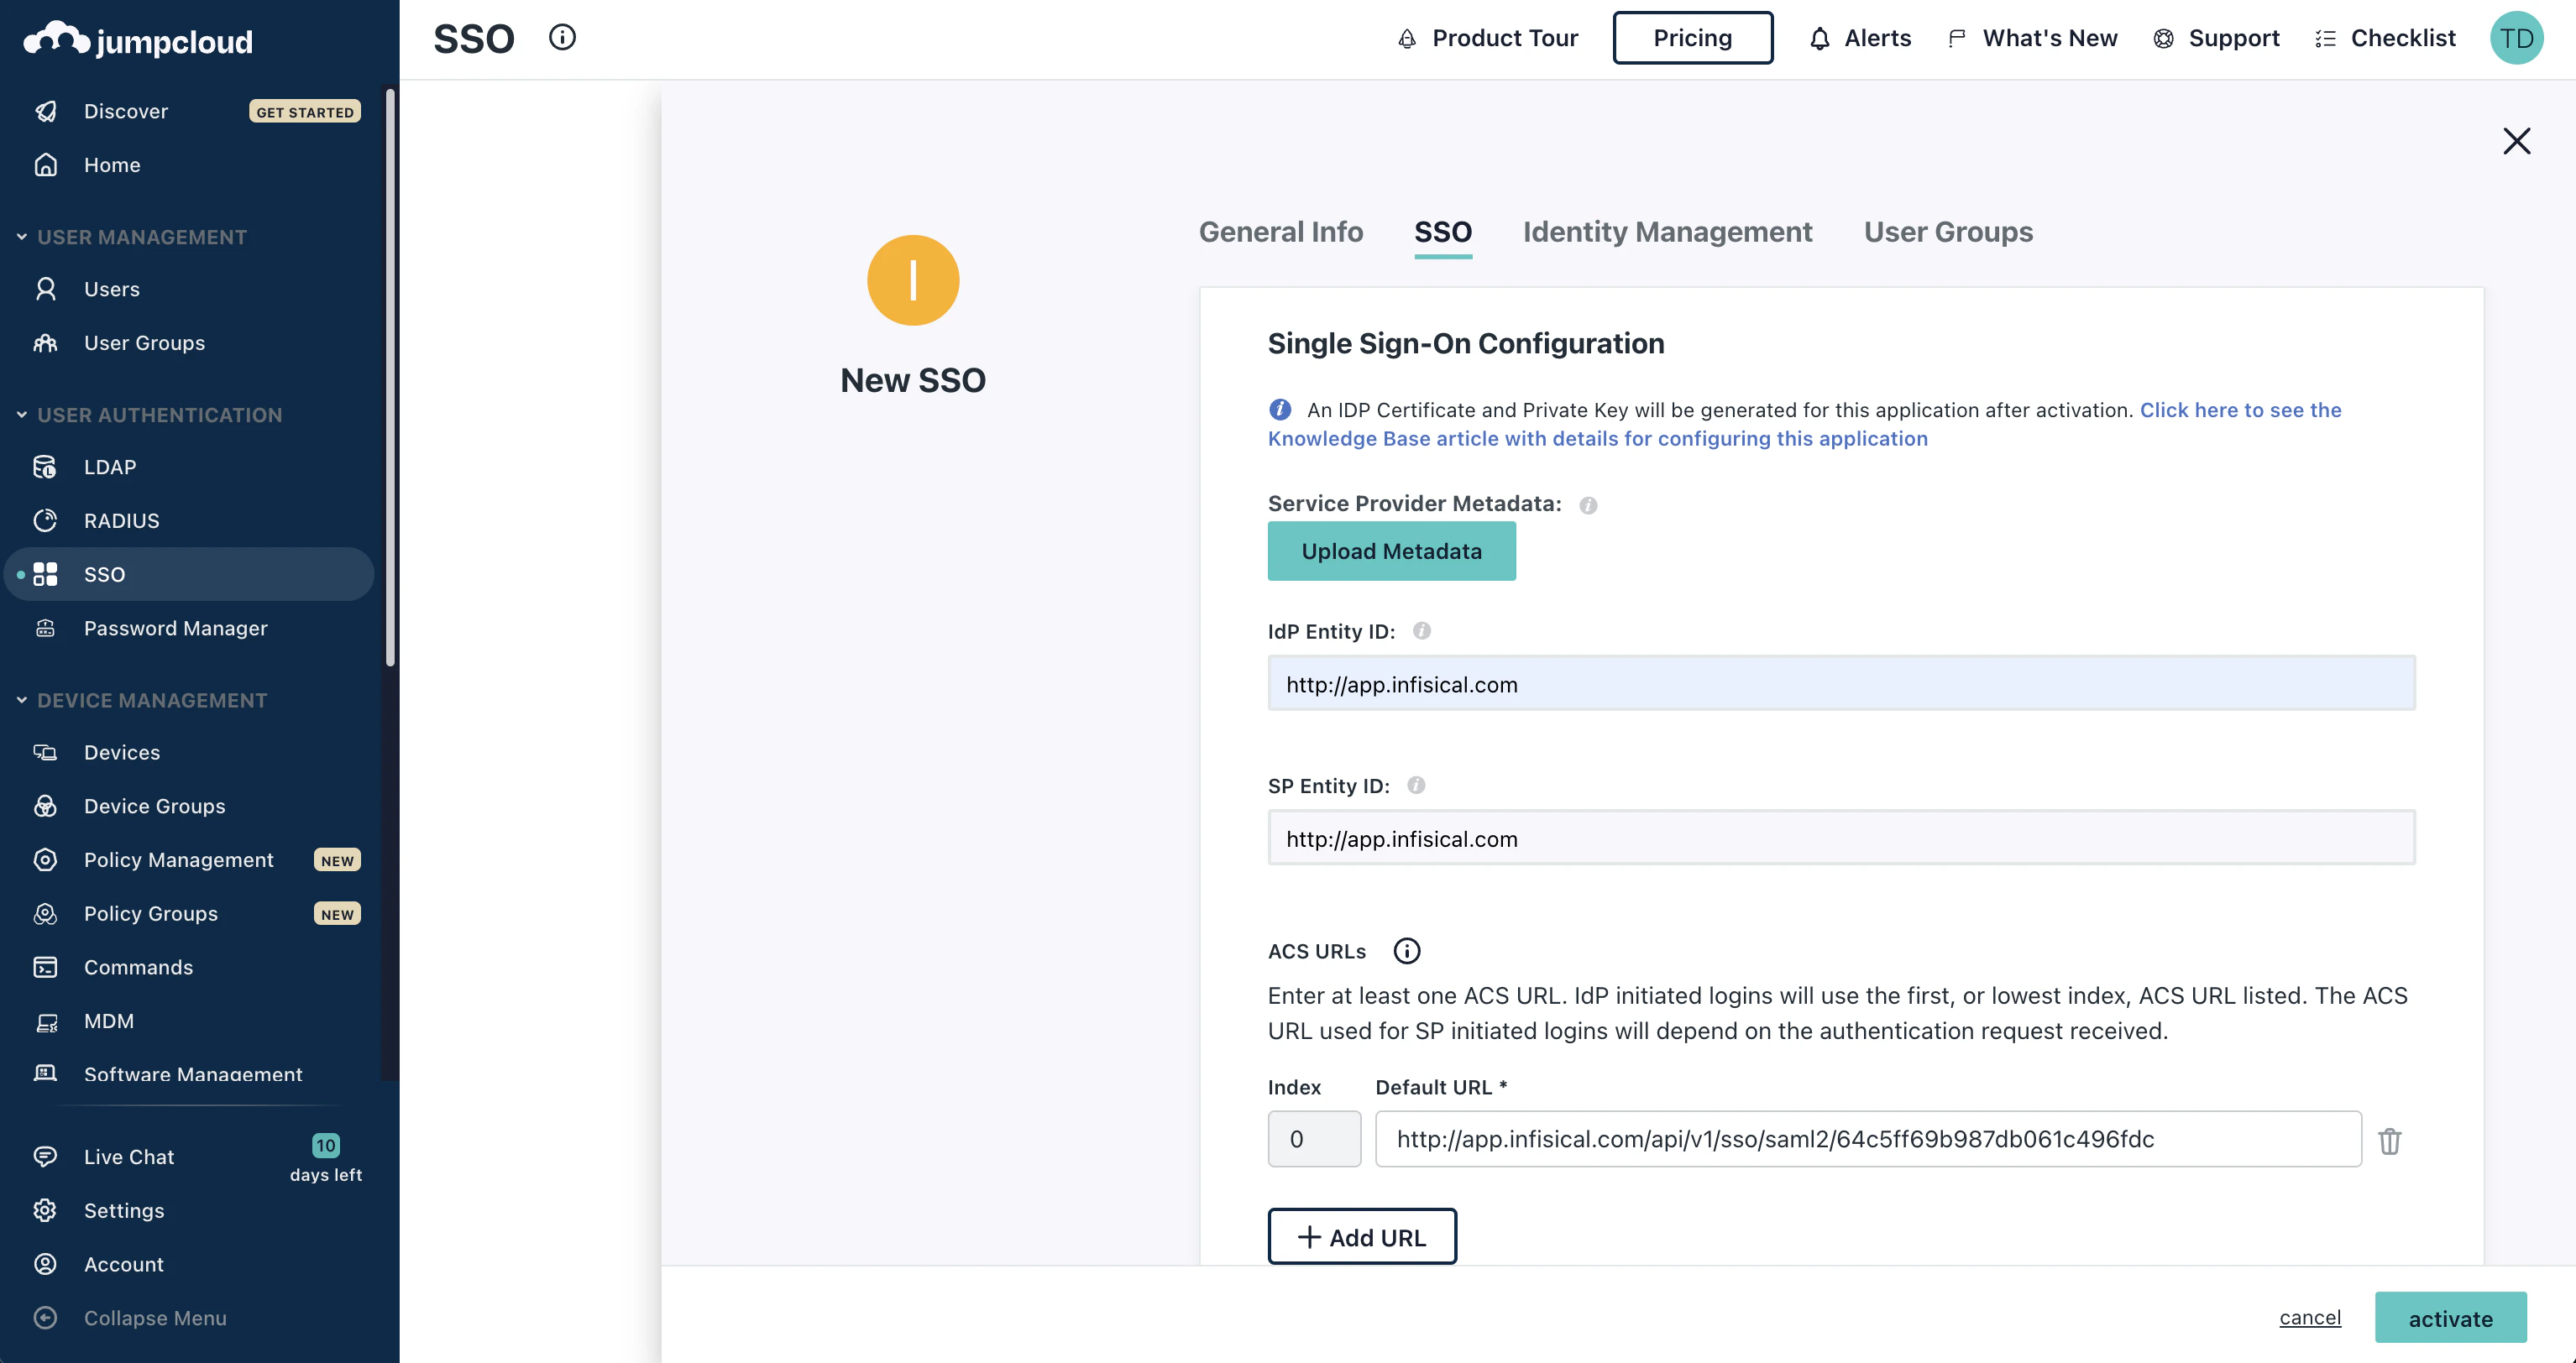Click the Add URL button
Screen dimensions: 2576x1363
(x=1362, y=1237)
